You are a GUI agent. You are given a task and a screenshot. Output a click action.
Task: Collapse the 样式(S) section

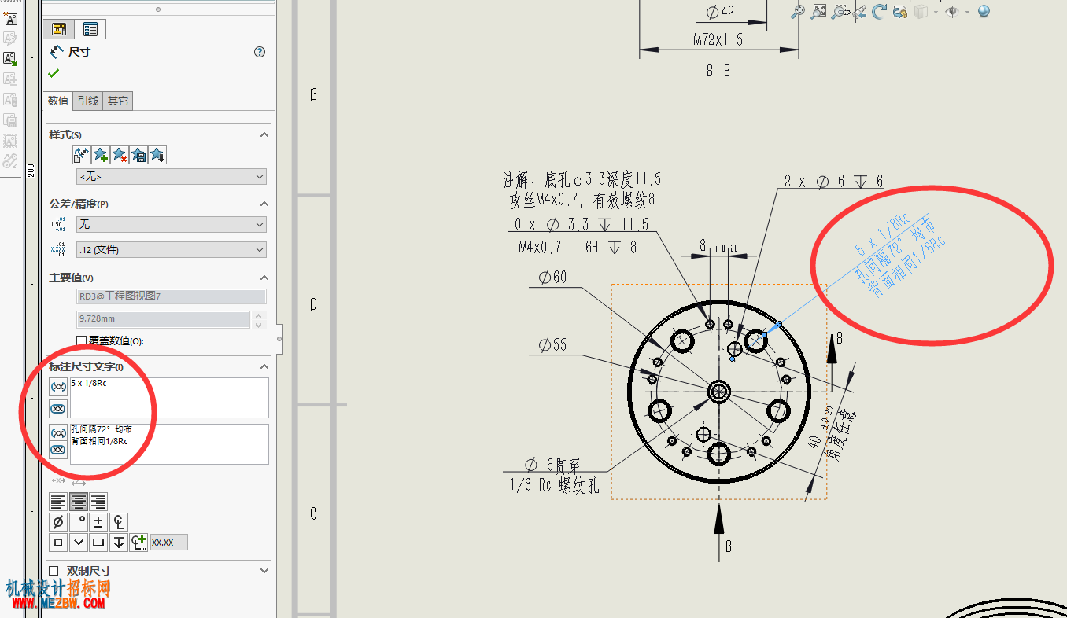(x=264, y=134)
